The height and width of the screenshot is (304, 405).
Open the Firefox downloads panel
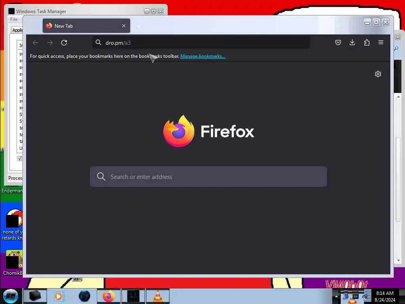pos(352,42)
